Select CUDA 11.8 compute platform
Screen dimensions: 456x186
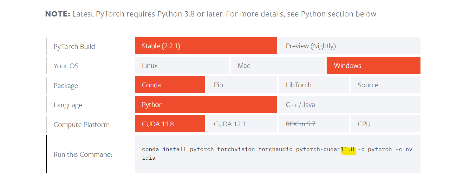tap(170, 124)
